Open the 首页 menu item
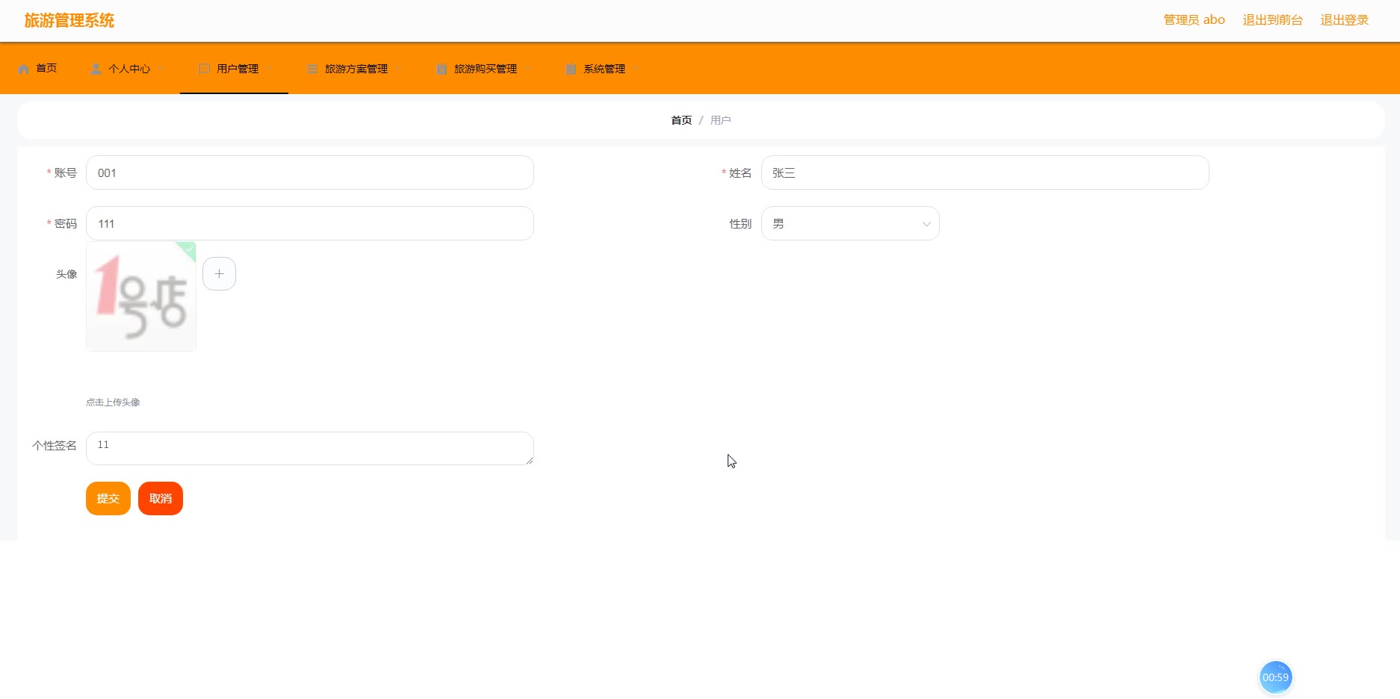Image resolution: width=1400 pixels, height=699 pixels. coord(37,69)
